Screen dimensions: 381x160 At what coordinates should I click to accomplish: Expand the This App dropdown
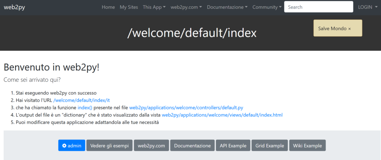point(154,7)
